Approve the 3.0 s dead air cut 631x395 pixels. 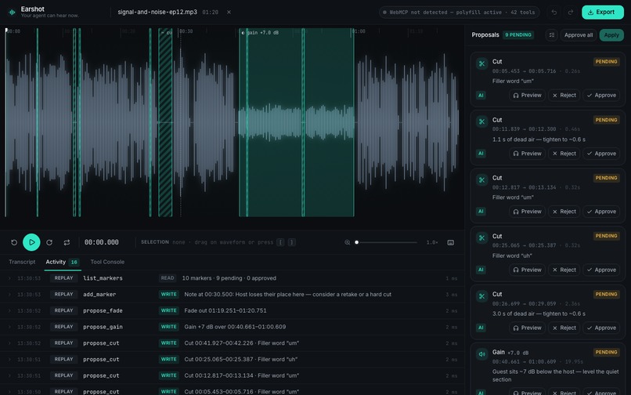pyautogui.click(x=601, y=328)
